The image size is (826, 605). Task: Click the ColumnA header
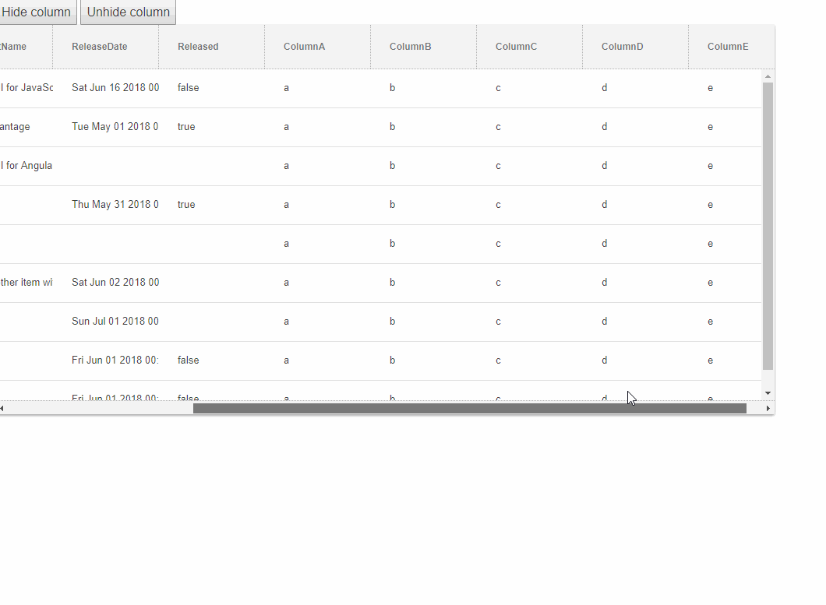pos(304,46)
